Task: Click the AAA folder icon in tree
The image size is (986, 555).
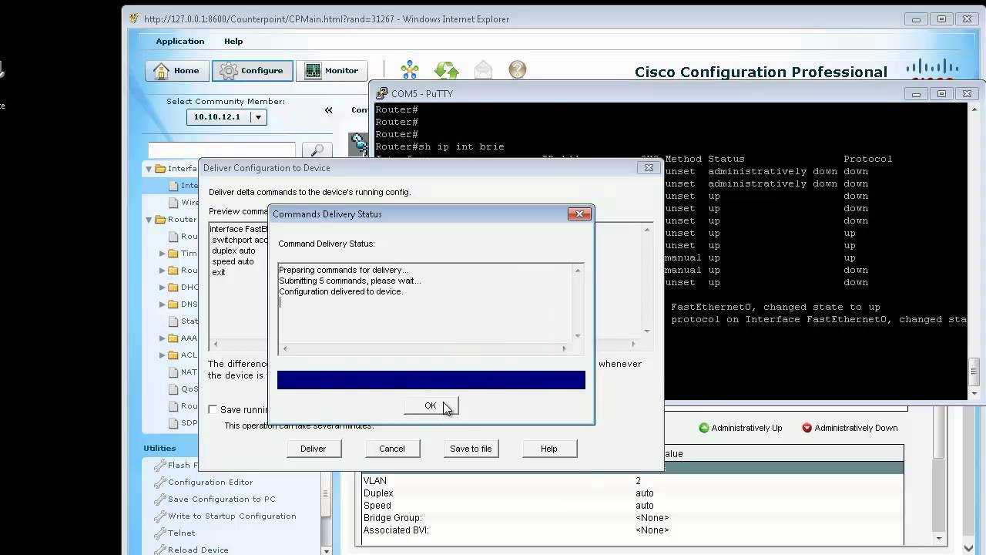Action: 173,338
